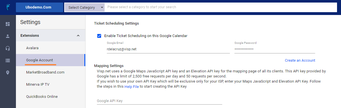Screen dimensions: 341x108
Task: Open the list view sidebar icon
Action: [x=8, y=61]
